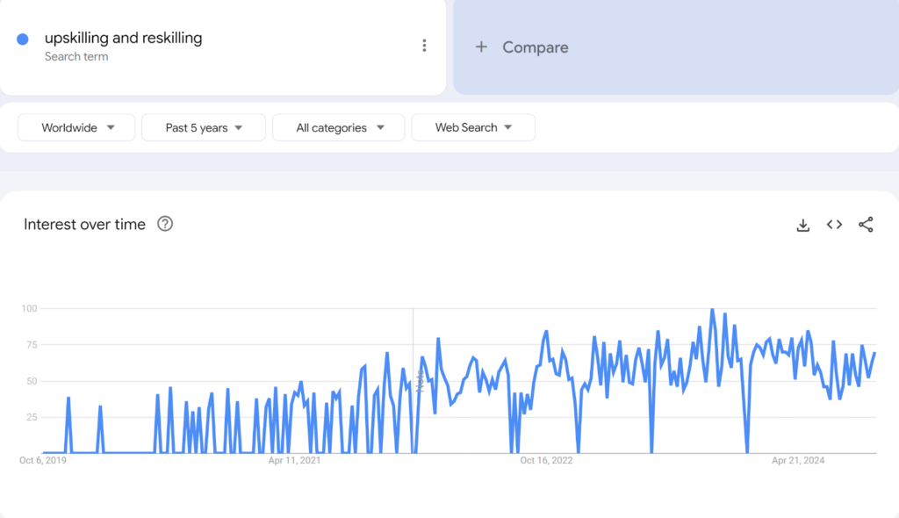Screen dimensions: 899x518
Task: Open the embed code icon for the chart
Action: [x=834, y=224]
